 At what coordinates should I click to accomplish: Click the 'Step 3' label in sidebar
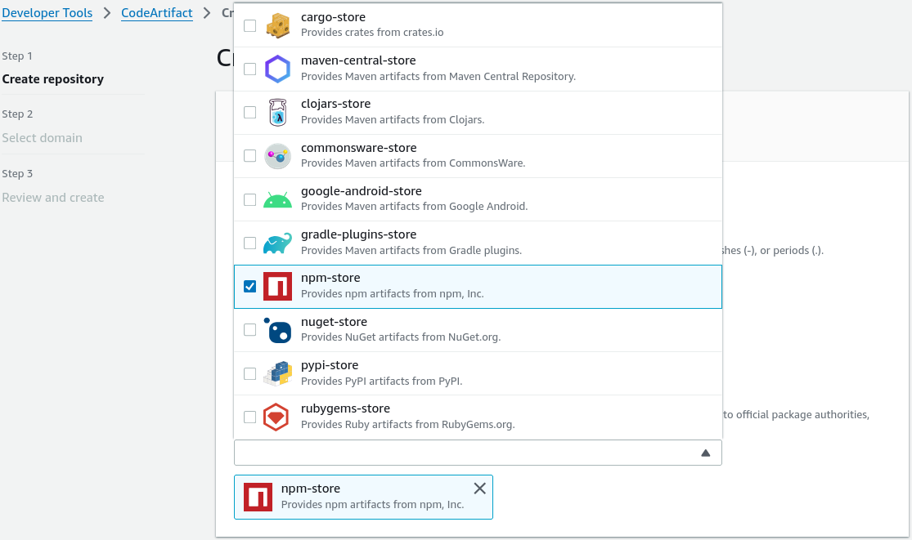pyautogui.click(x=17, y=174)
